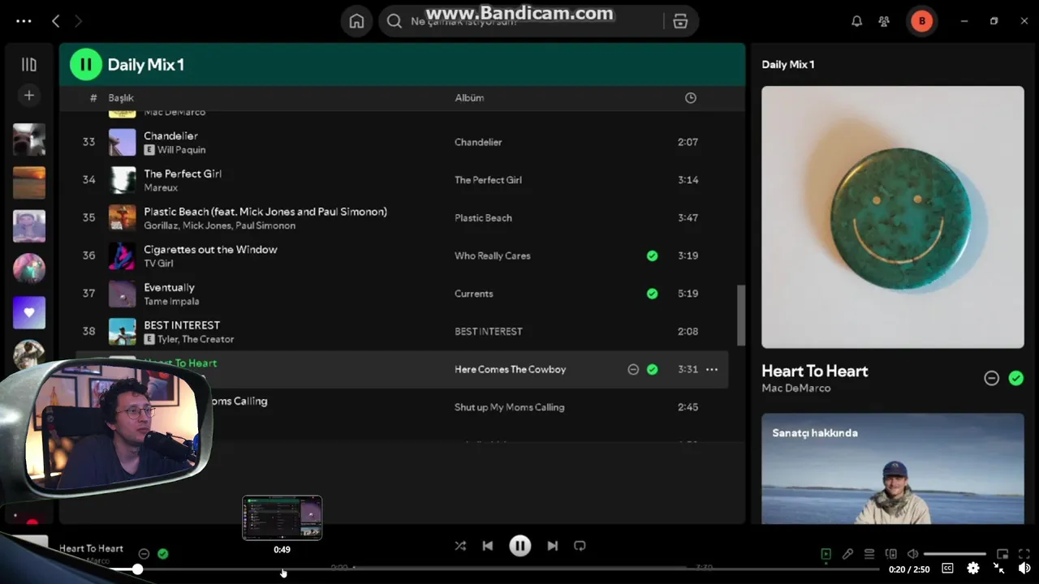Pause Daily Mix 1 with green button

(86, 64)
